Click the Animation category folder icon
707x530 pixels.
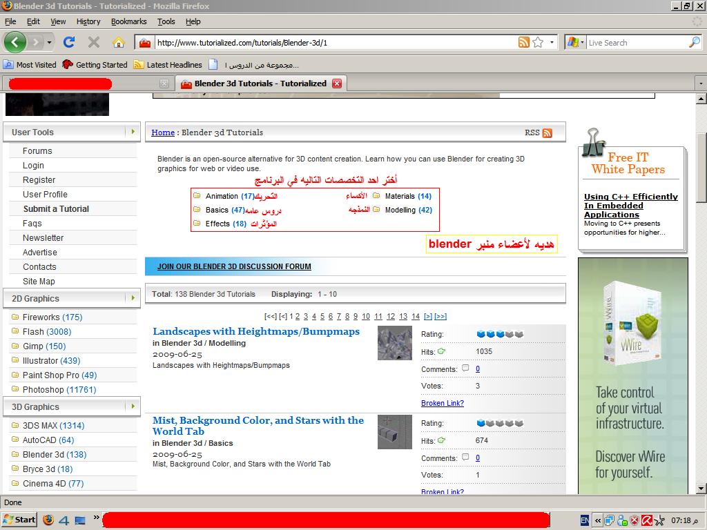197,195
